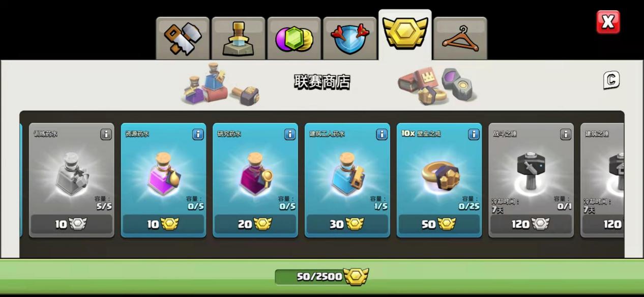
Task: Buy 资源药水 for 10 medals
Action: (163, 224)
